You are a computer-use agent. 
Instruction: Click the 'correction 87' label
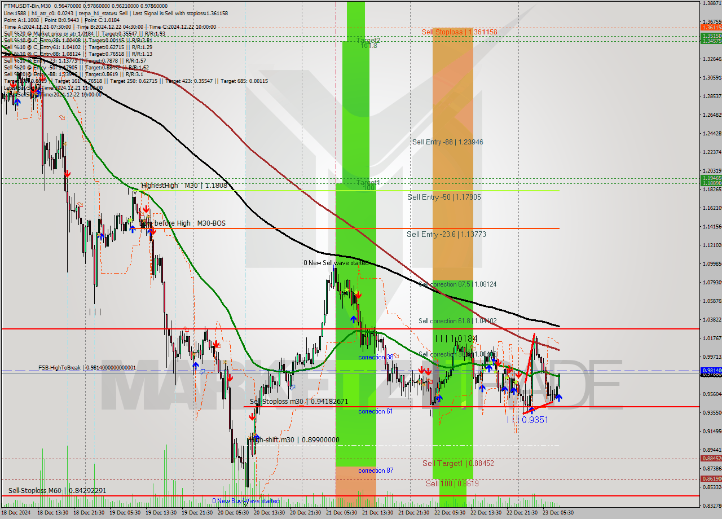point(376,470)
